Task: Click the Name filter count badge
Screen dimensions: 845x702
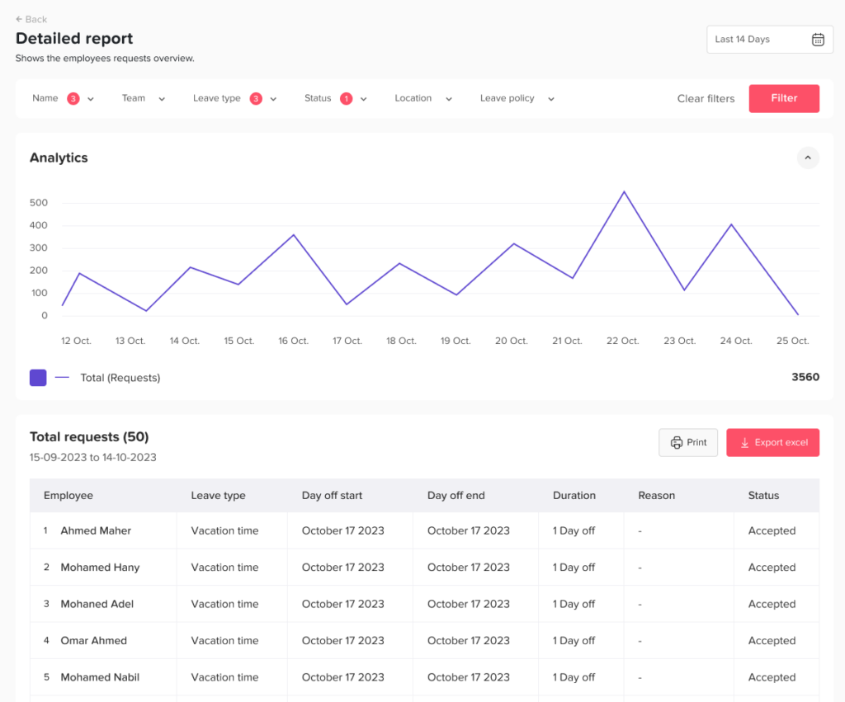Action: click(73, 99)
